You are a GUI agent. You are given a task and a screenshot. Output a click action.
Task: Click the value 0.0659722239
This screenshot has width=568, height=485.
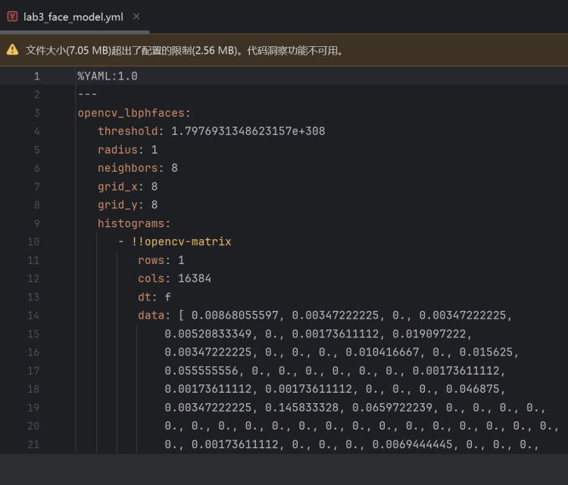pyautogui.click(x=392, y=408)
